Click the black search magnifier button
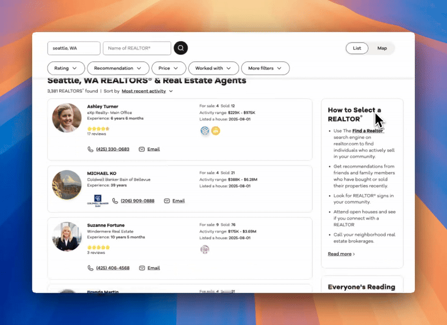The image size is (447, 325). point(180,48)
